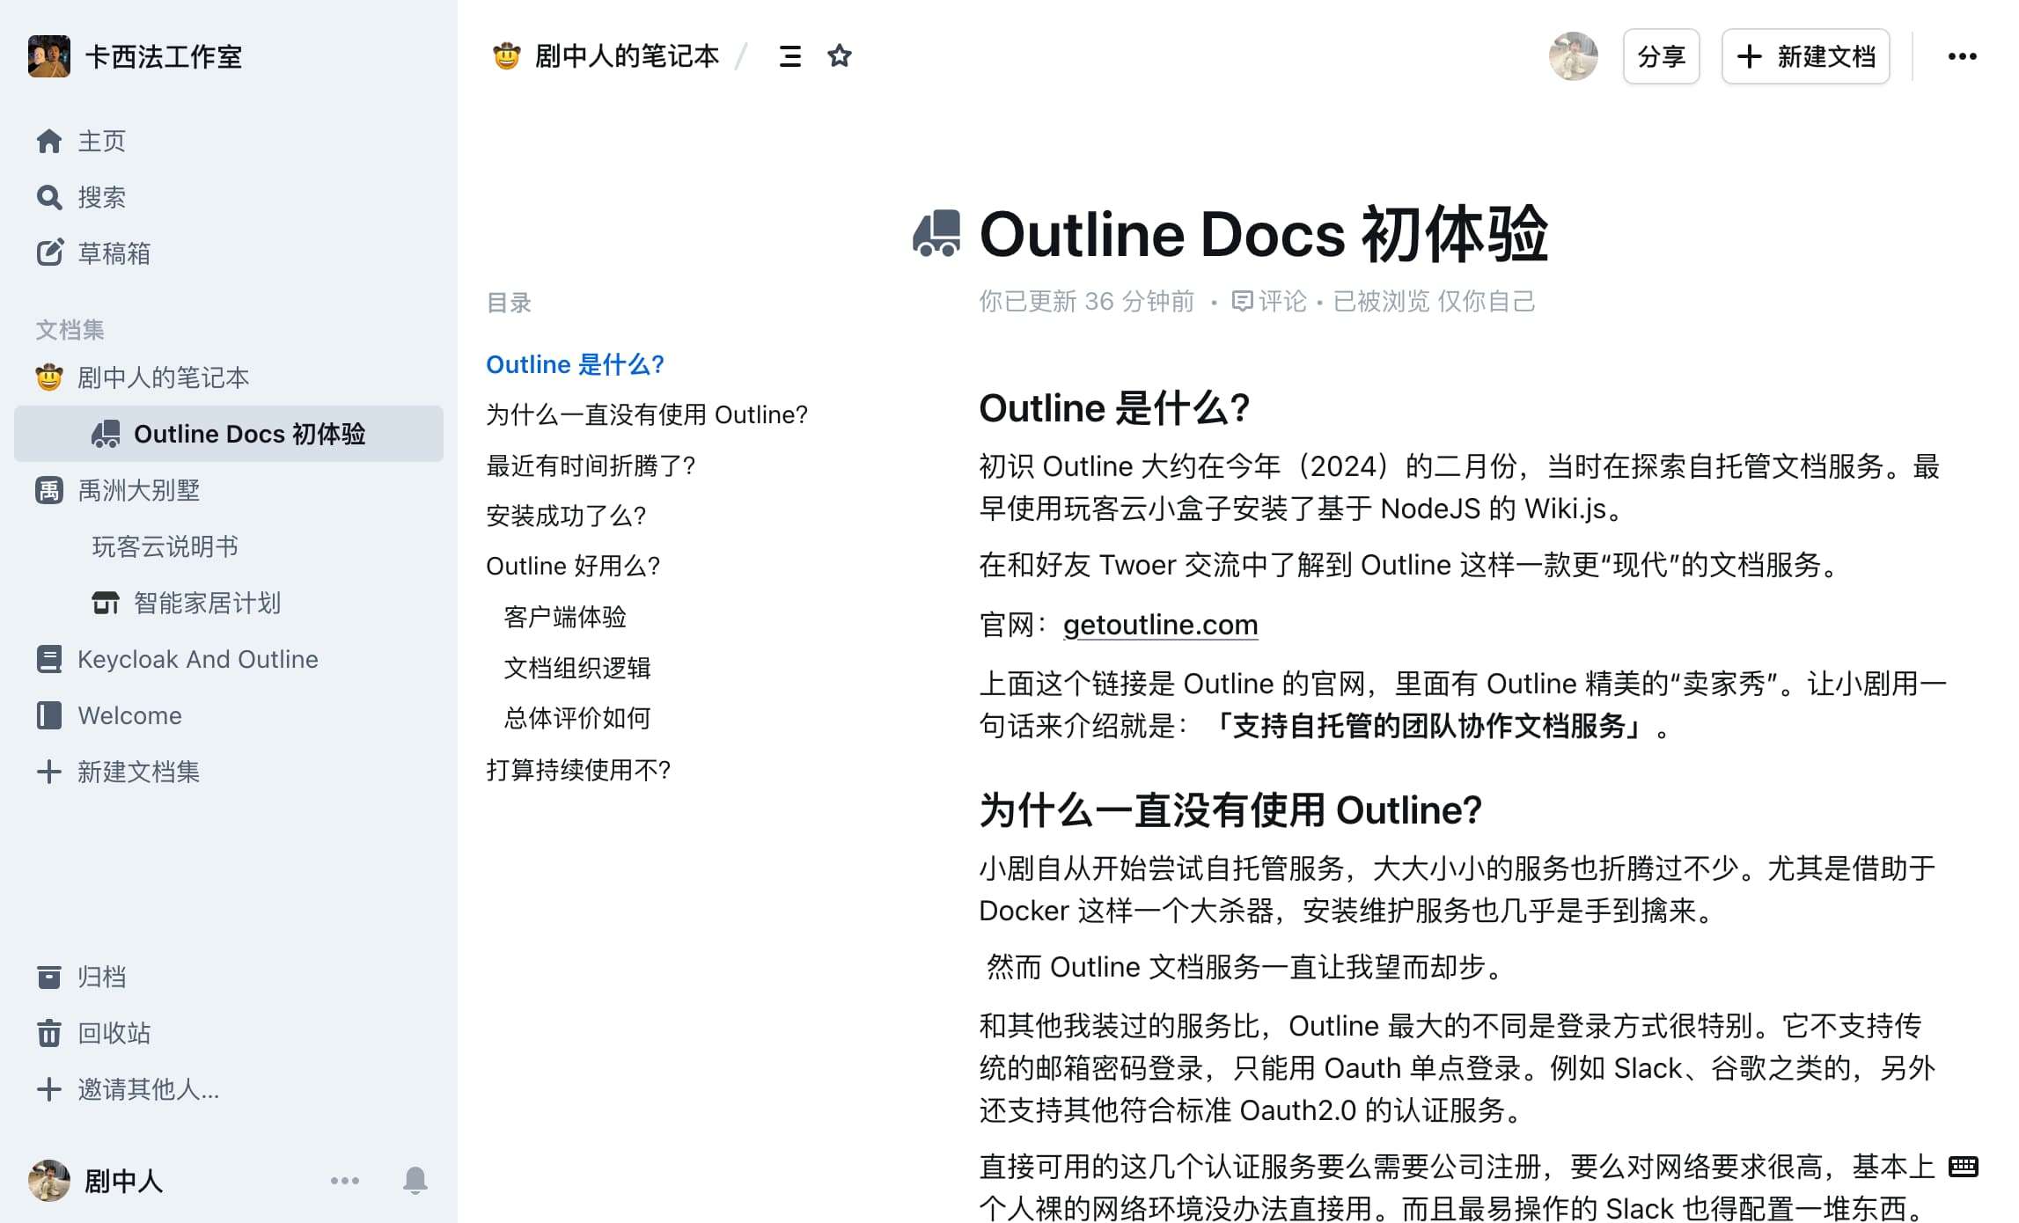The width and height of the screenshot is (2019, 1223).
Task: Toggle table of contents list icon
Action: point(790,56)
